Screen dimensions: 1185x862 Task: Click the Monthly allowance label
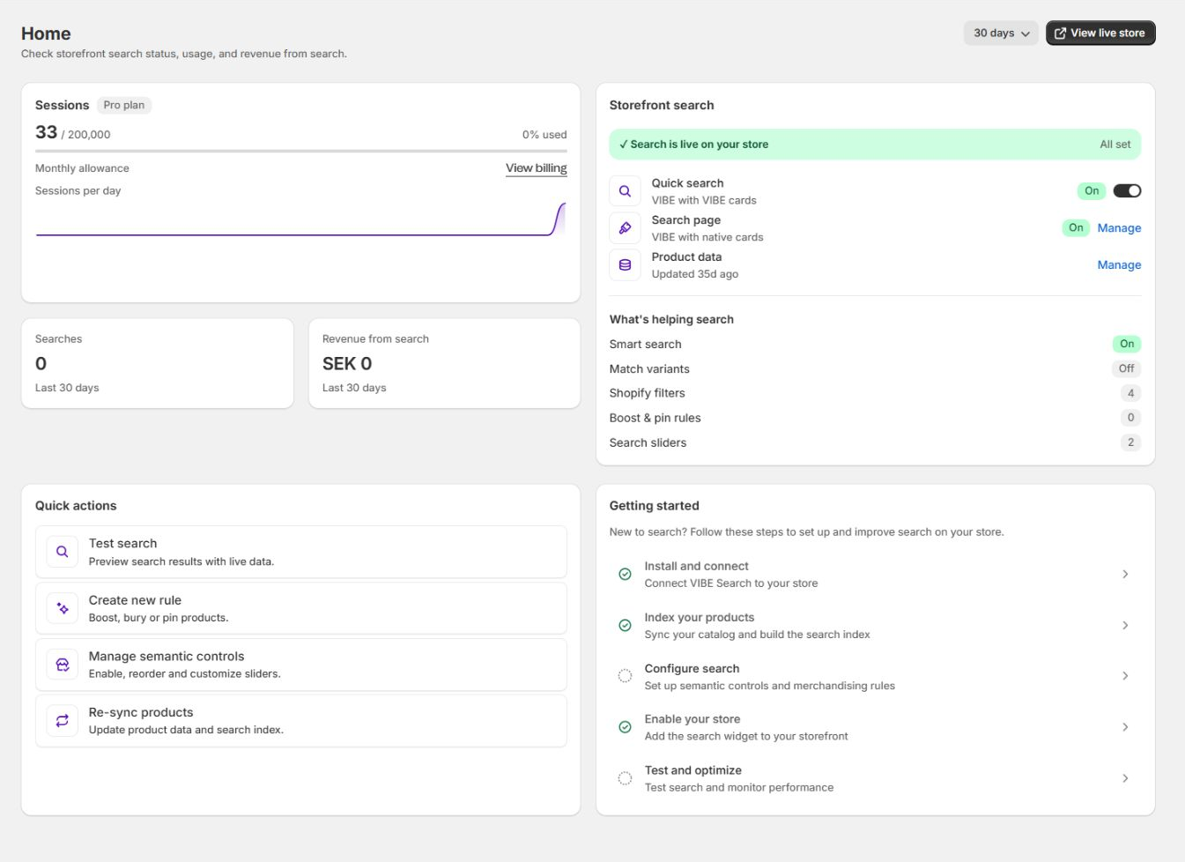[x=82, y=168]
